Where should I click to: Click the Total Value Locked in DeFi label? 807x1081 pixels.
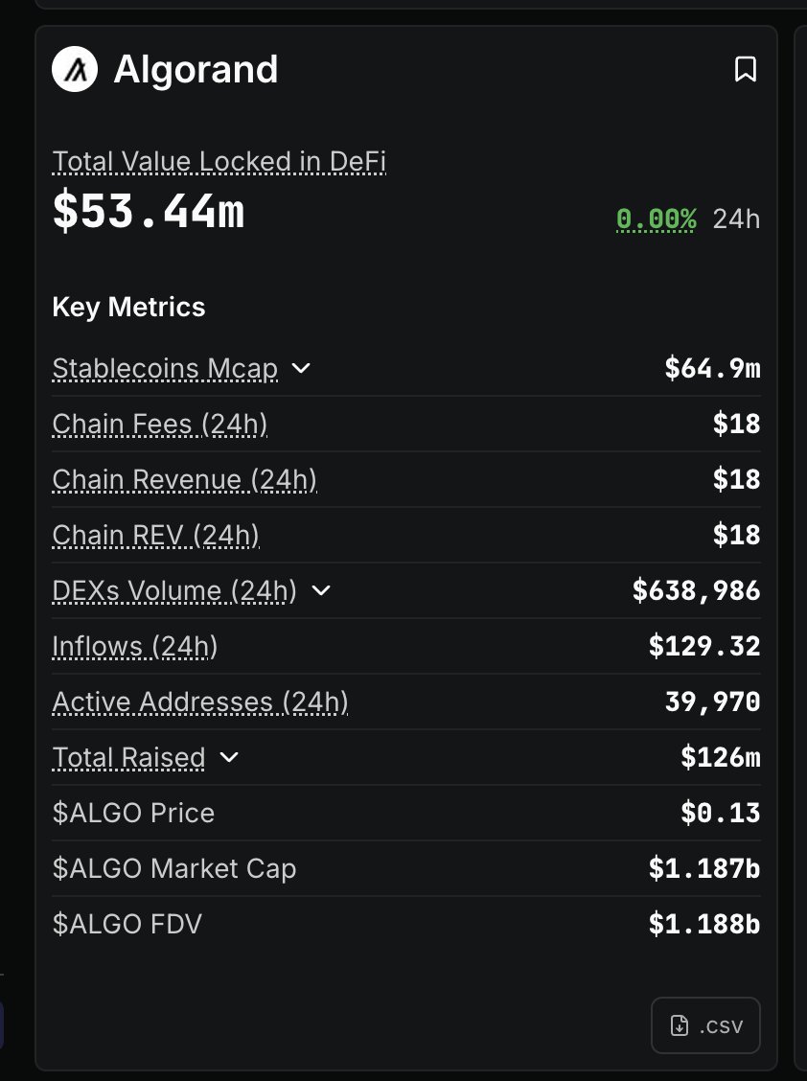point(219,161)
